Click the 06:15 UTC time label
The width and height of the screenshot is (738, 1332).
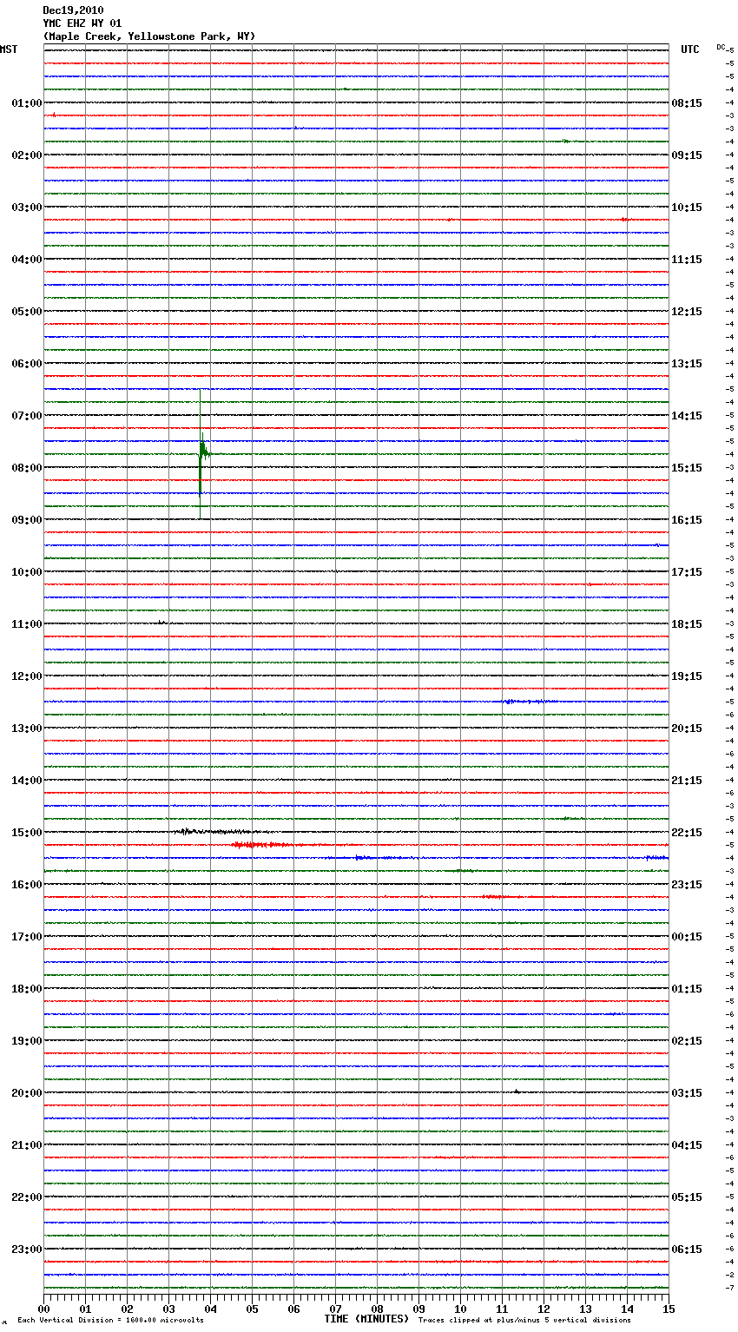click(687, 1250)
